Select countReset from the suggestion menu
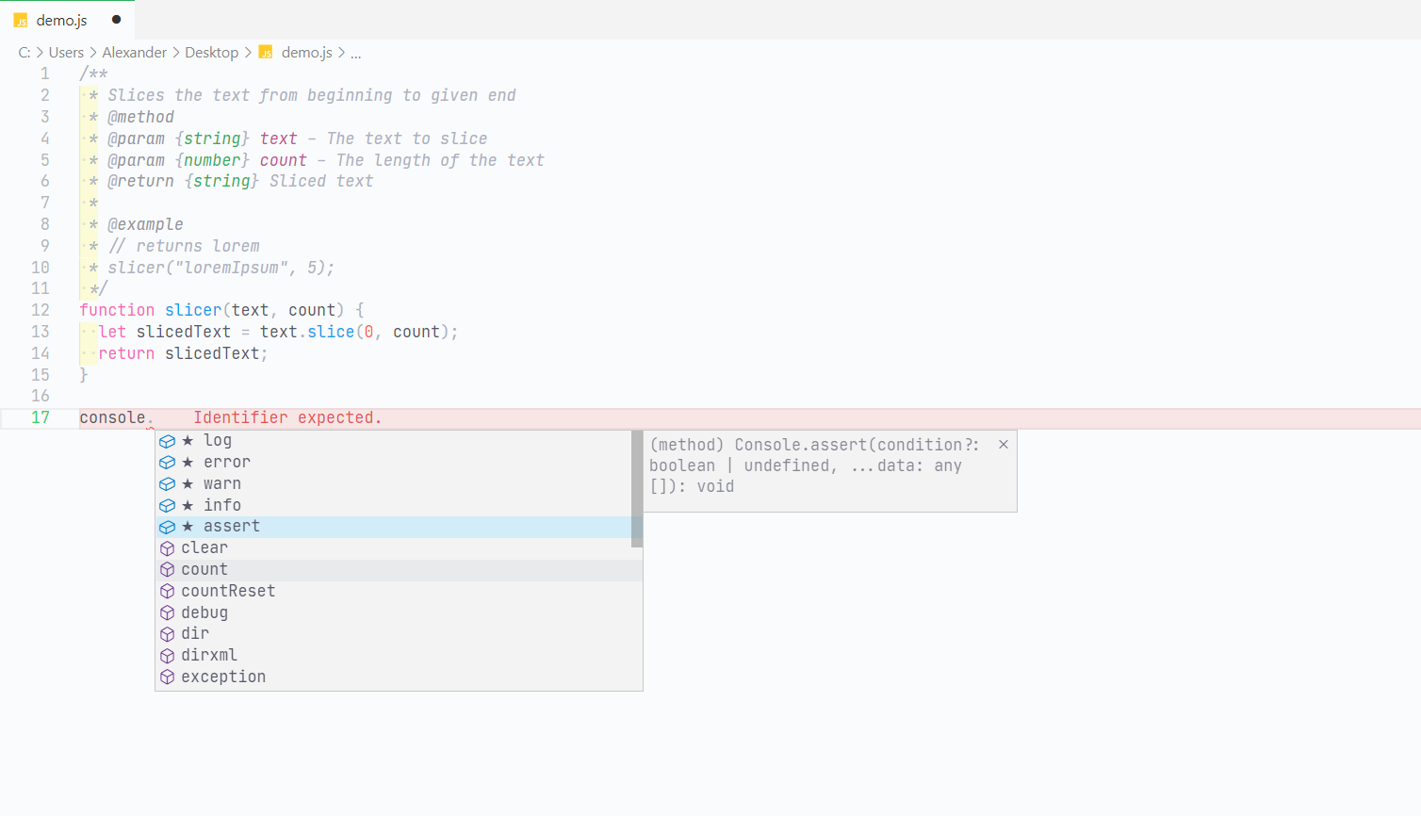Image resolution: width=1421 pixels, height=816 pixels. (x=228, y=590)
